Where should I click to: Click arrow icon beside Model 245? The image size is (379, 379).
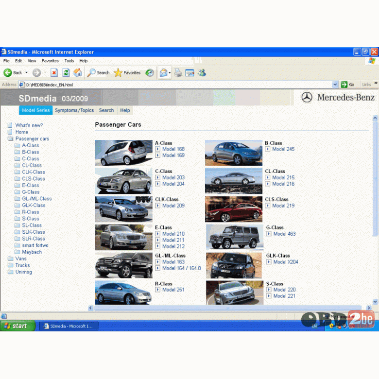click(268, 149)
